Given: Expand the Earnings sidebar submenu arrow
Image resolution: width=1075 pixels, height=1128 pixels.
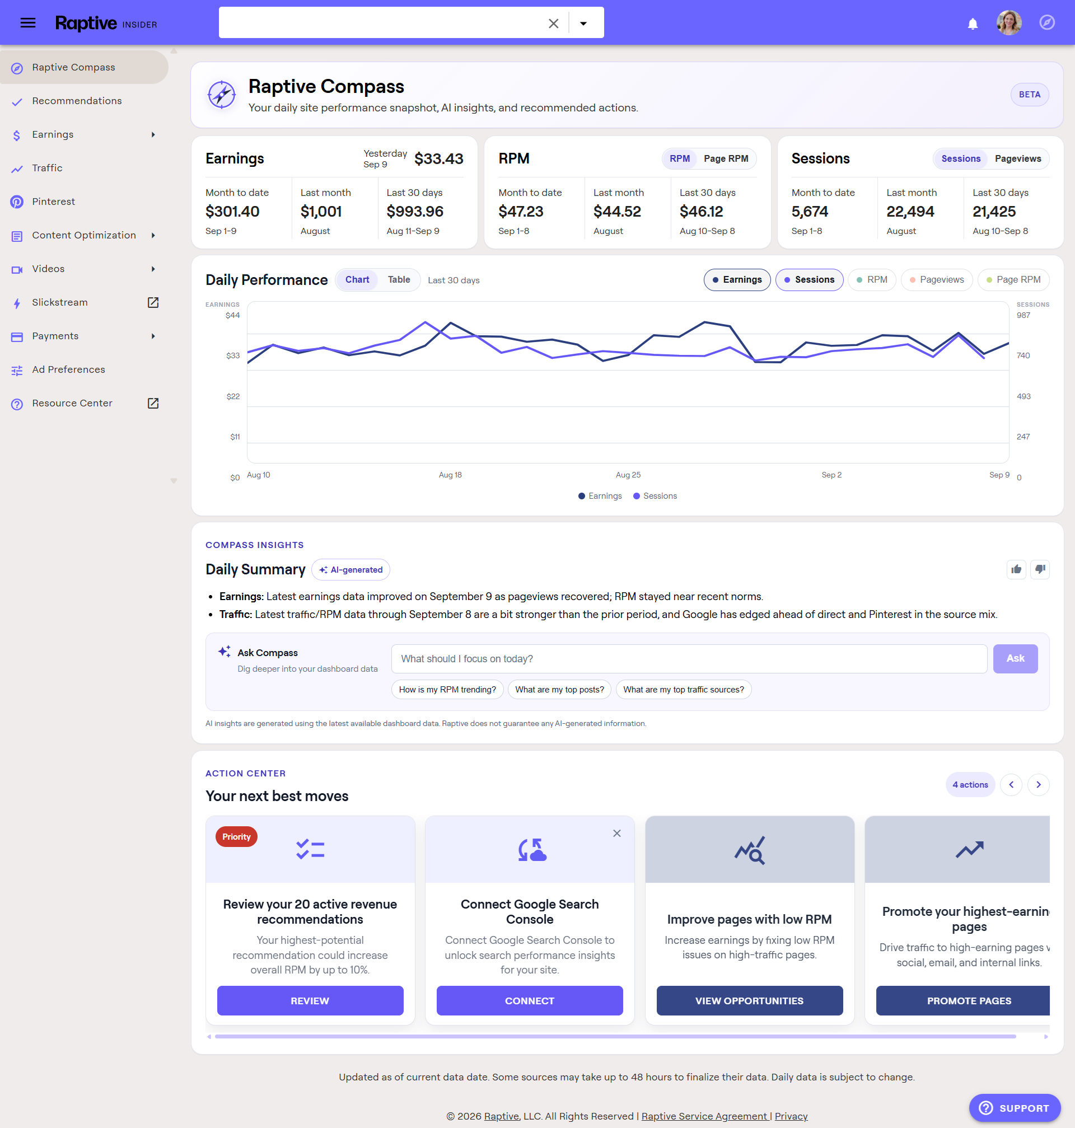Looking at the screenshot, I should [153, 134].
